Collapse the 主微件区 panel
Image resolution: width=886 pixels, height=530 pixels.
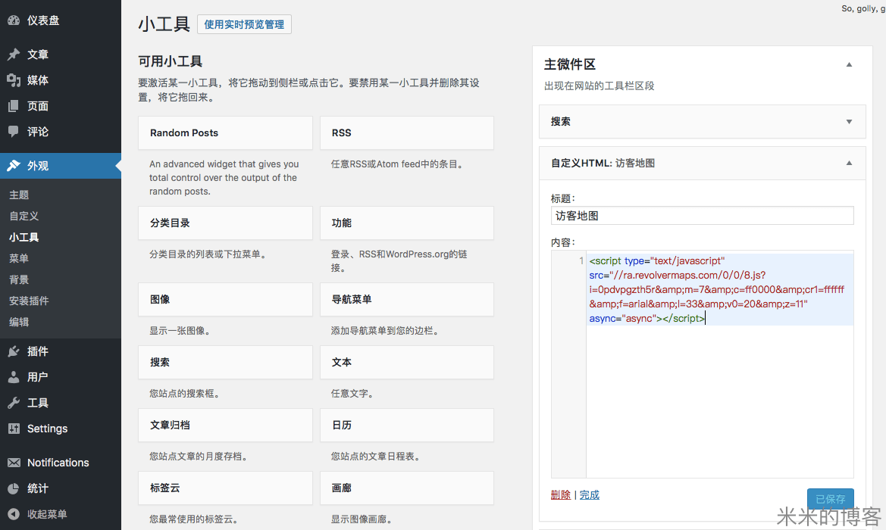[x=849, y=64]
